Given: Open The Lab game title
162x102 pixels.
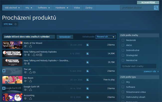Looking at the screenshot, I should (x=27, y=69).
